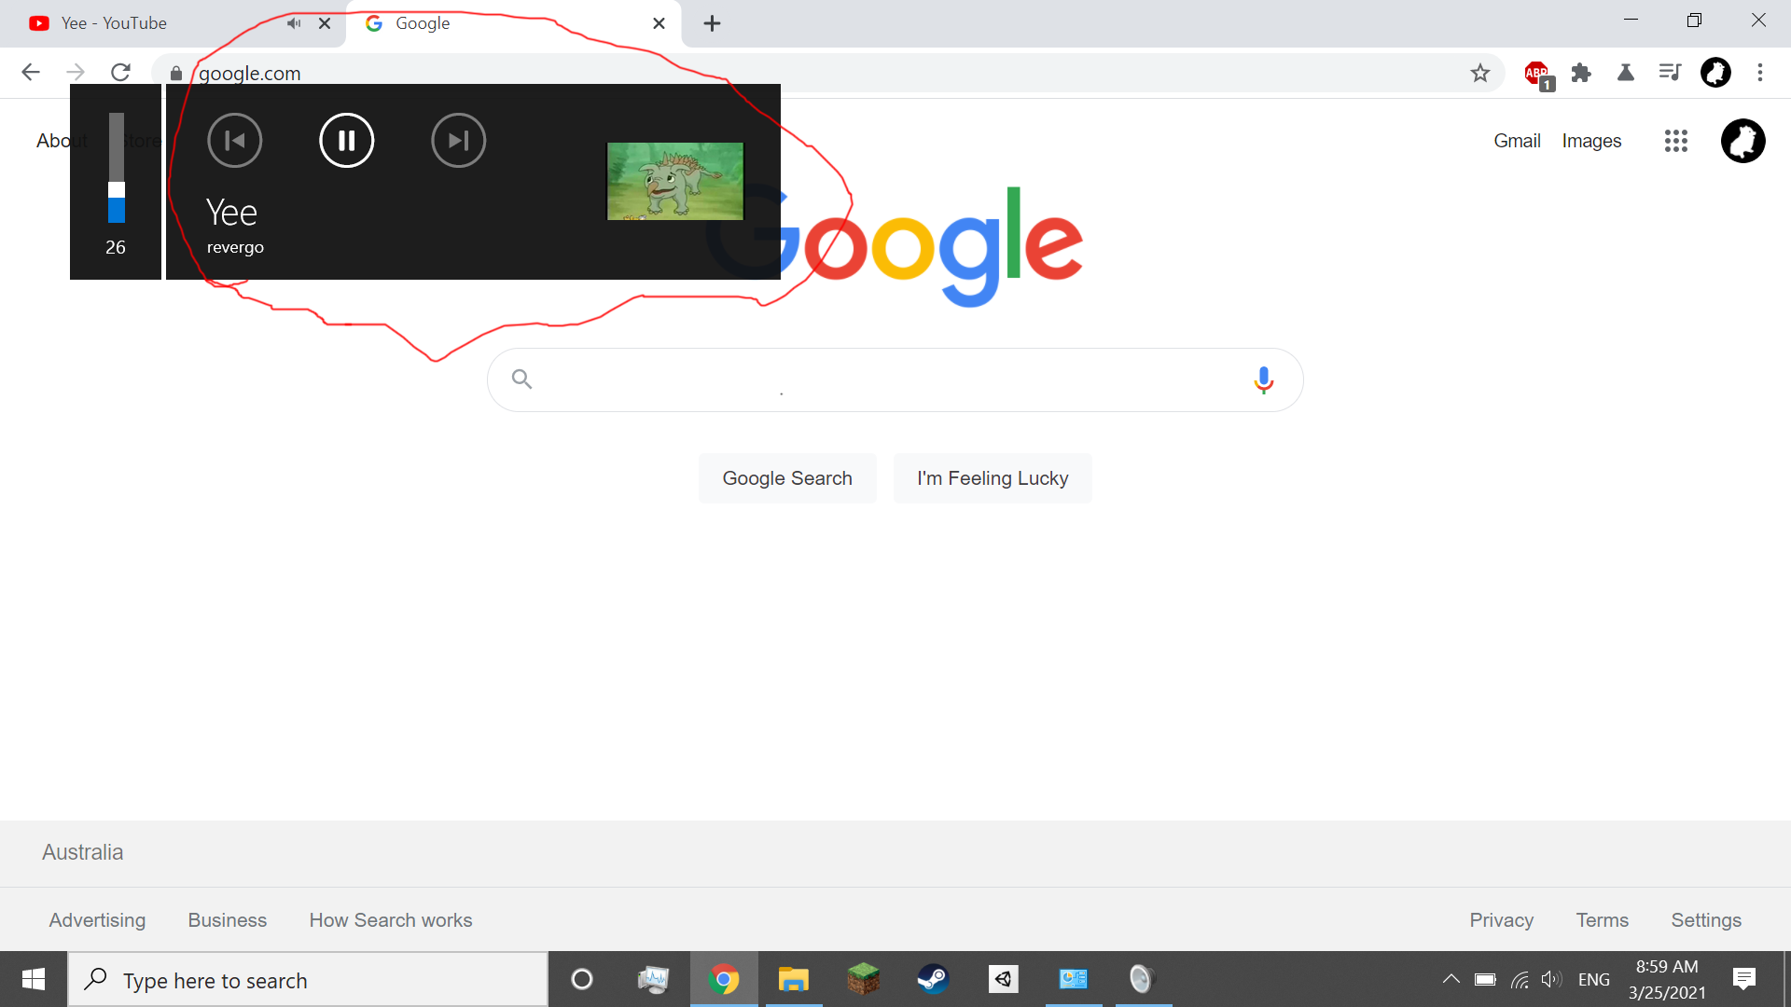This screenshot has height=1007, width=1791.
Task: Click the taskbar search box
Action: [x=308, y=980]
